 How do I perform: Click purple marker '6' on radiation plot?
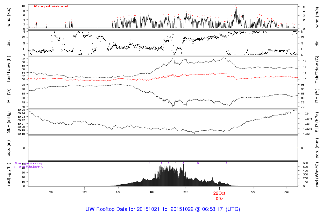pyautogui.click(x=198, y=163)
